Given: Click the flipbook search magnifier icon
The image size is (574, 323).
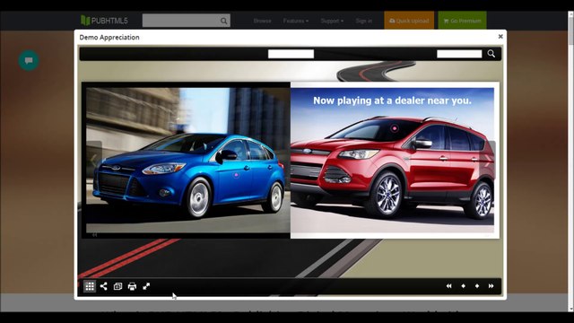Looking at the screenshot, I should [491, 54].
